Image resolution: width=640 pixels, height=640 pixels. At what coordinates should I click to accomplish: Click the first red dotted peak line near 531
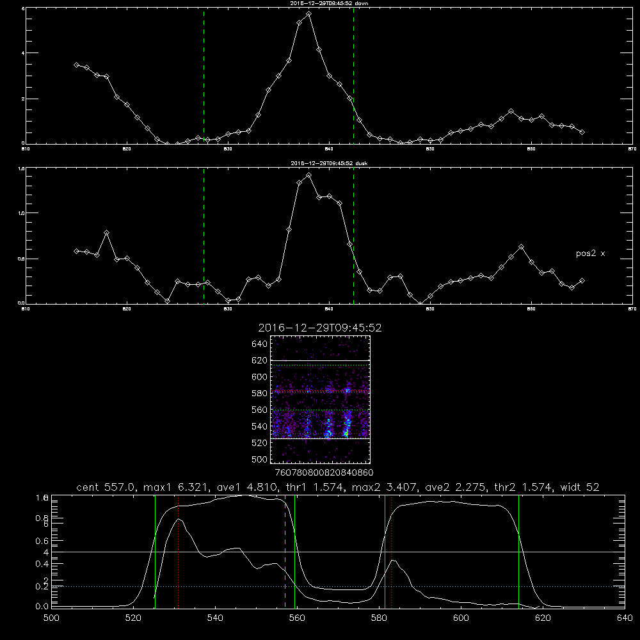pyautogui.click(x=179, y=551)
